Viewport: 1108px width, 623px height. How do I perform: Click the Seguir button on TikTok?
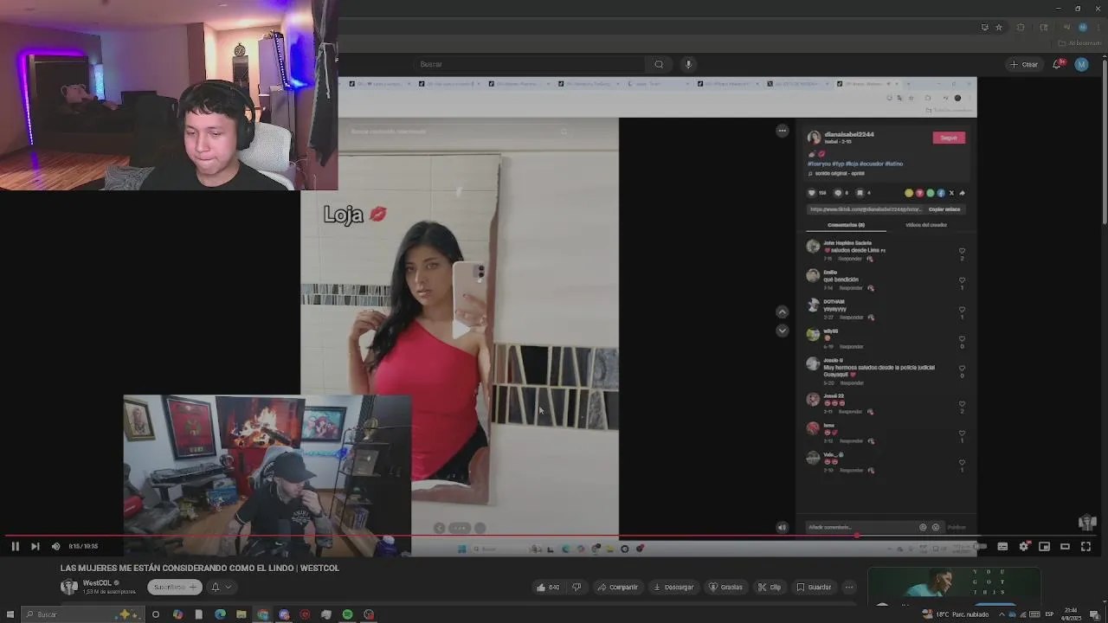(x=949, y=138)
